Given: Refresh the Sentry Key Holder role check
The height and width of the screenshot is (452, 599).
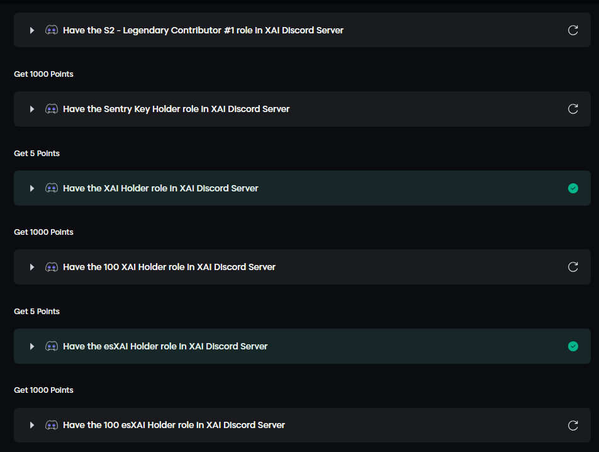Looking at the screenshot, I should [x=573, y=109].
